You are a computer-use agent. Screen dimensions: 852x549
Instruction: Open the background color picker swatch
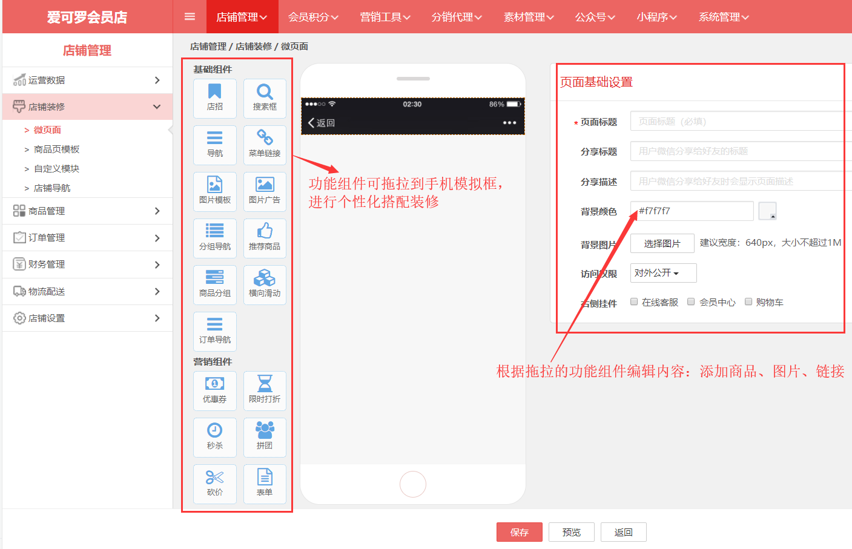click(767, 211)
